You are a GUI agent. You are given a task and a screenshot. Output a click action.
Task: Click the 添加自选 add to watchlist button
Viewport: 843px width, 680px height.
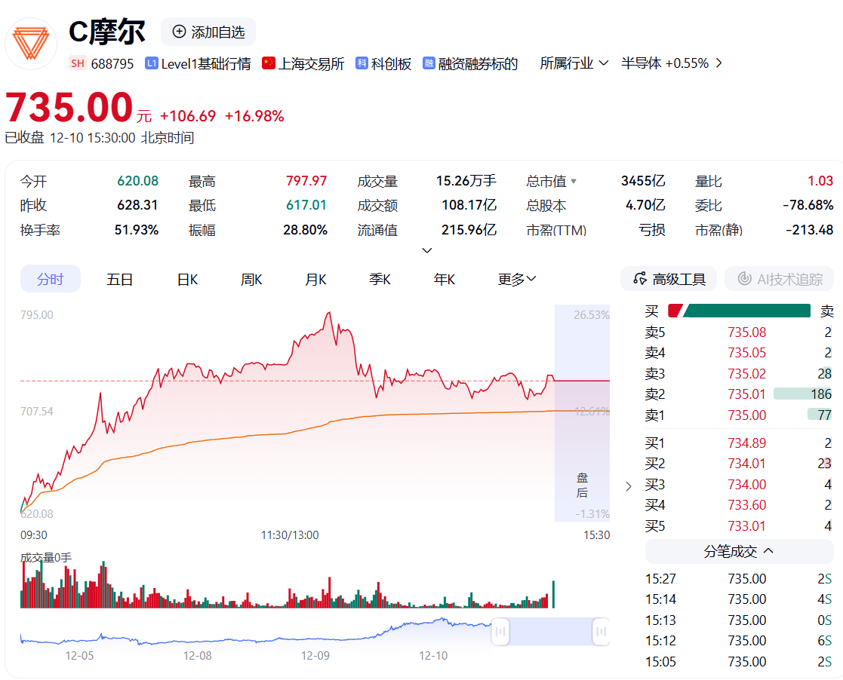pos(208,32)
